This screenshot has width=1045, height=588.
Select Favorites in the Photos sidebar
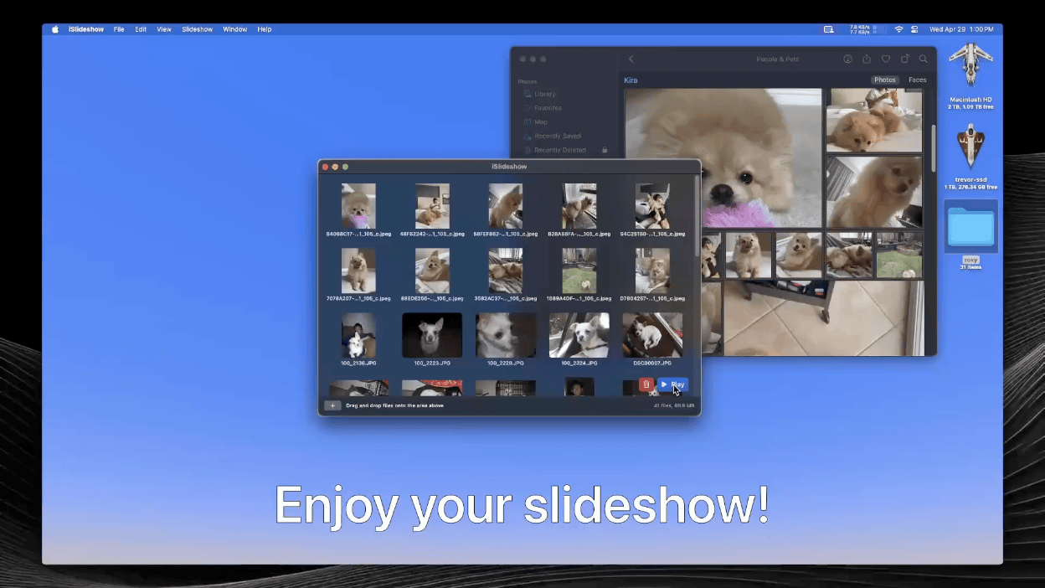[548, 108]
